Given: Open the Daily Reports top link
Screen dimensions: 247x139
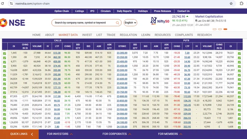Looking at the screenshot, I should pyautogui.click(x=124, y=11).
